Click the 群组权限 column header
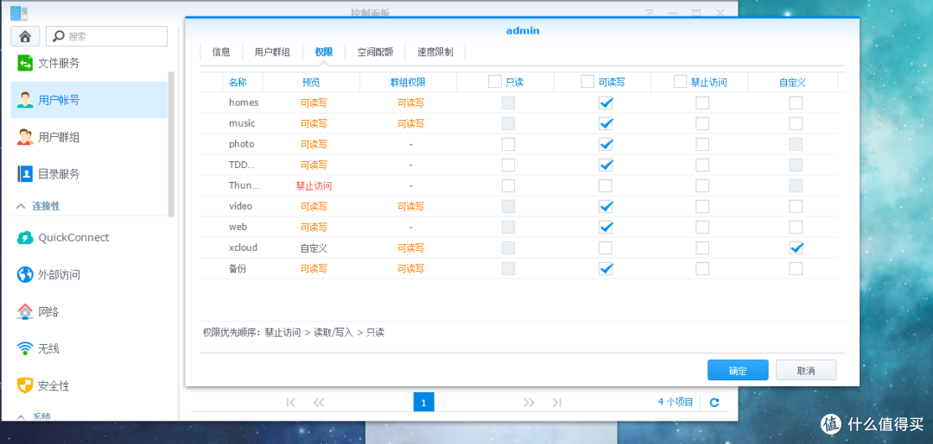This screenshot has width=933, height=444. 408,83
